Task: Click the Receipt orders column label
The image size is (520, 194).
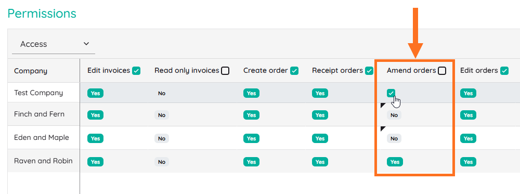Action: coord(337,70)
